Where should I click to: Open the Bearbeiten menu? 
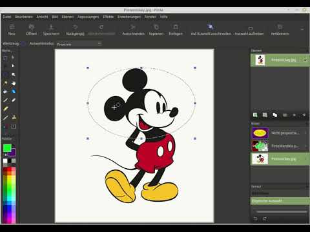(24, 17)
